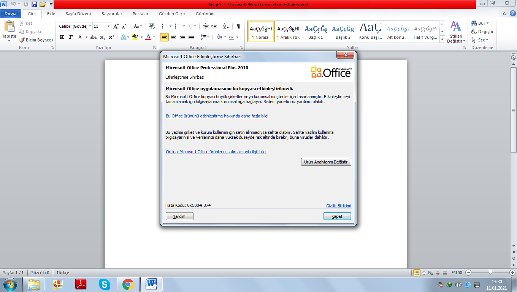
Task: Open the Dosya file tab
Action: point(10,14)
